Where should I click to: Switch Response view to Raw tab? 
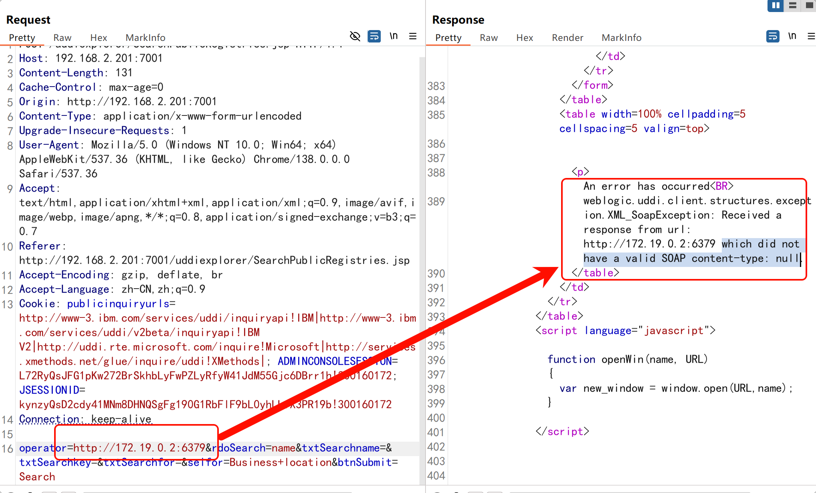pyautogui.click(x=489, y=38)
